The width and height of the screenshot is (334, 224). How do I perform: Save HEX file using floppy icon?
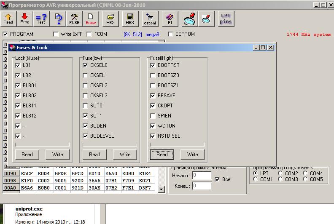pos(130,19)
